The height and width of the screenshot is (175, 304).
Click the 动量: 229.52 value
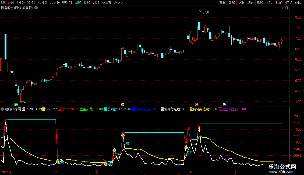[x=48, y=109]
